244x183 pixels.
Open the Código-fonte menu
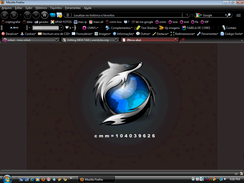coord(231,34)
